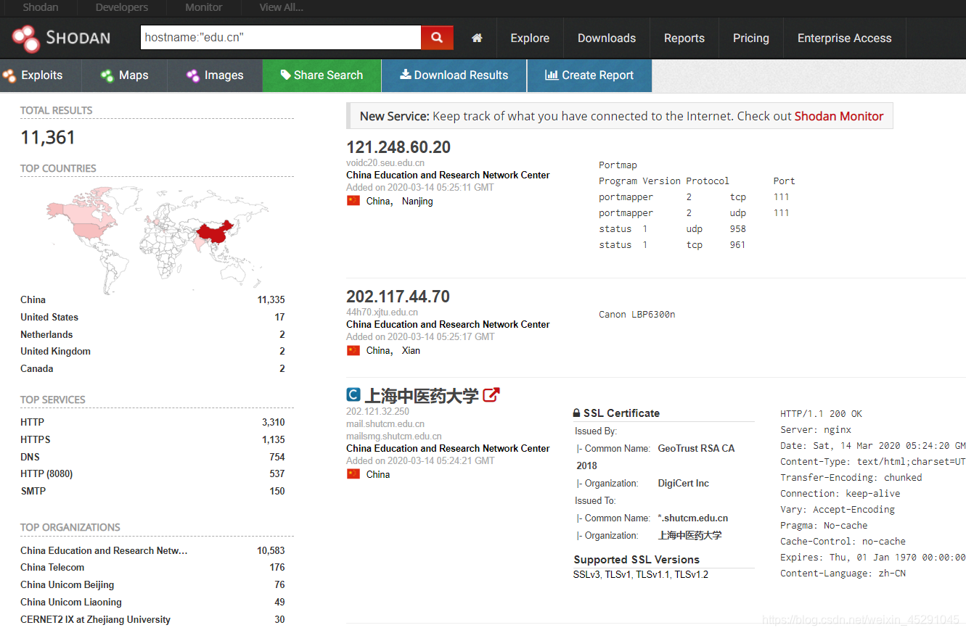
Task: Open the Reports page
Action: click(x=684, y=38)
